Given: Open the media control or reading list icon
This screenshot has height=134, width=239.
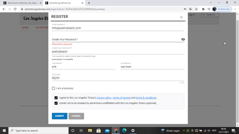Looking at the screenshot, I should [x=209, y=9].
